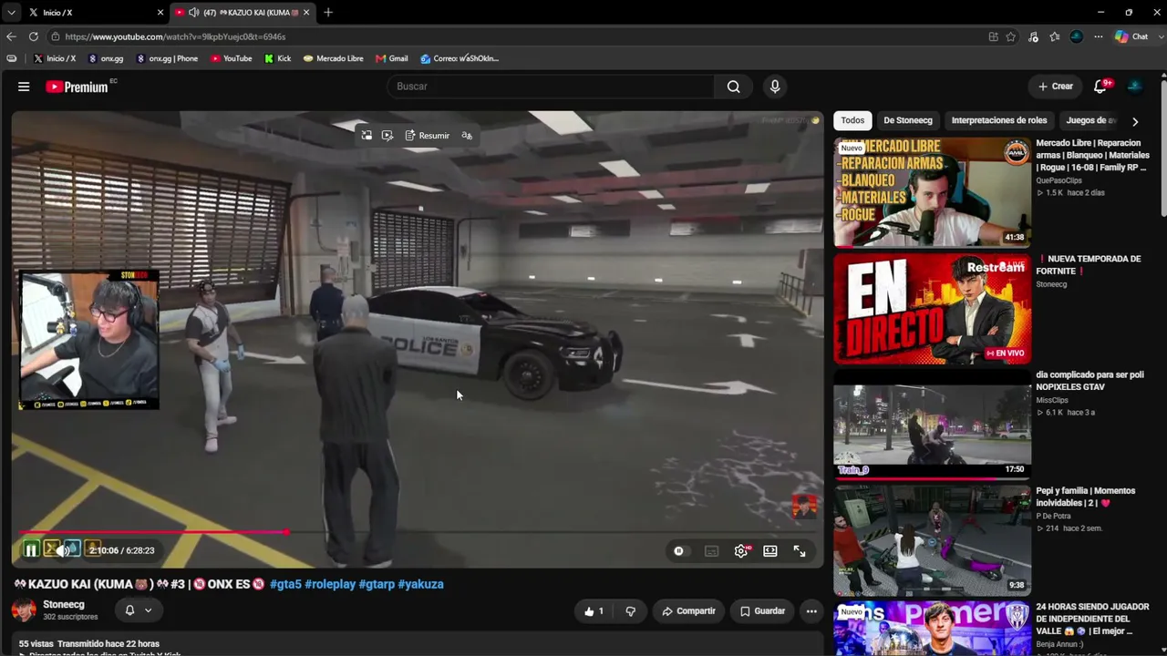
Task: Click the #roleplay hashtag link
Action: click(330, 584)
